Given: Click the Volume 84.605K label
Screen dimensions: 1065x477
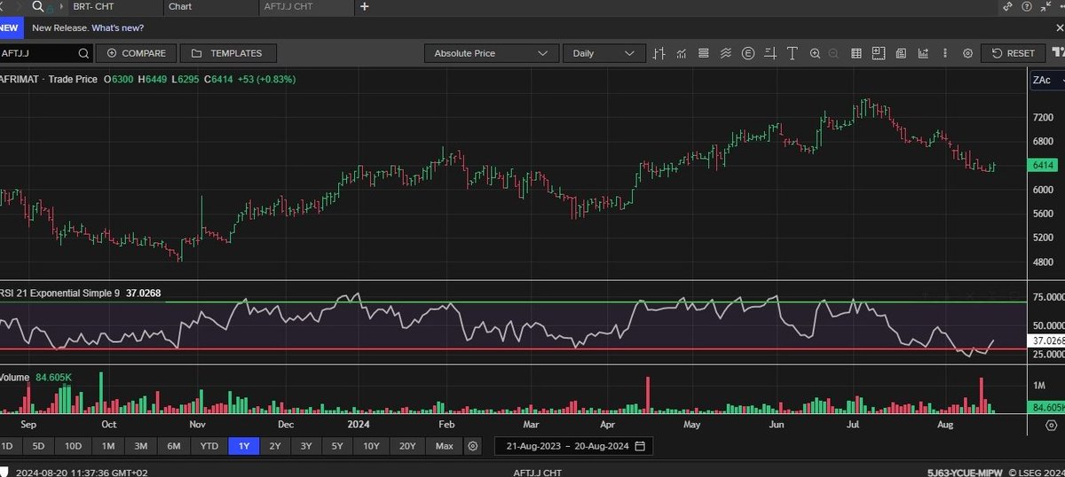Looking at the screenshot, I should coord(36,378).
